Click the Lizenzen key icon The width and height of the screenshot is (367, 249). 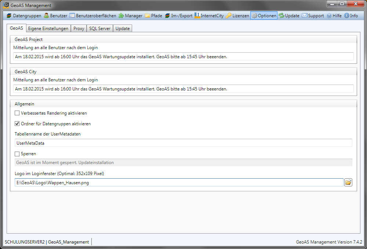pos(229,16)
